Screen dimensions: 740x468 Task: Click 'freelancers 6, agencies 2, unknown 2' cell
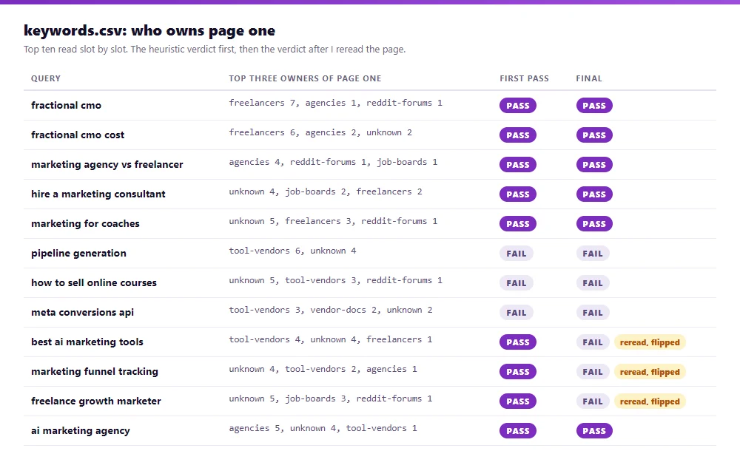(x=320, y=132)
